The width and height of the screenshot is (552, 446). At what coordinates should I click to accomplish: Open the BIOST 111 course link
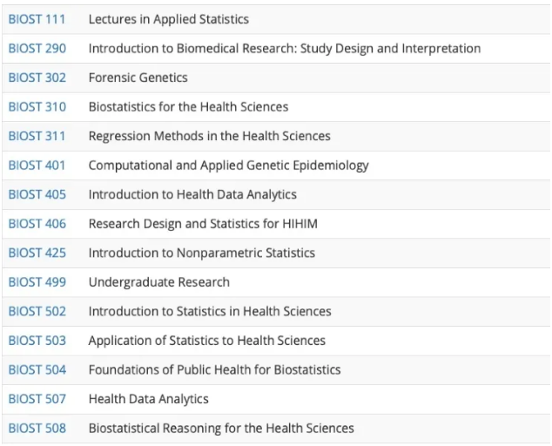[37, 19]
